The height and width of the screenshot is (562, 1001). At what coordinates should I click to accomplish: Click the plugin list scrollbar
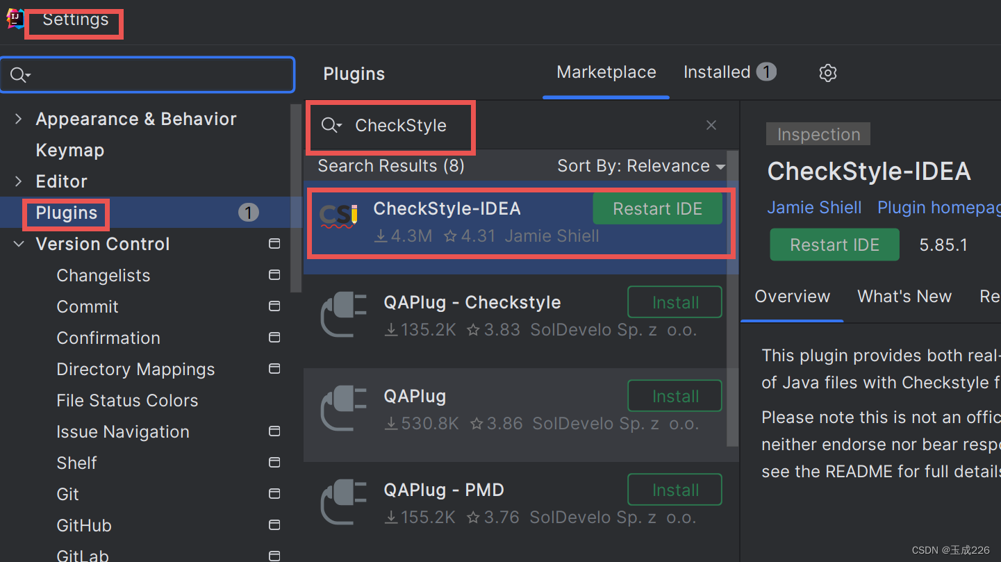click(732, 299)
